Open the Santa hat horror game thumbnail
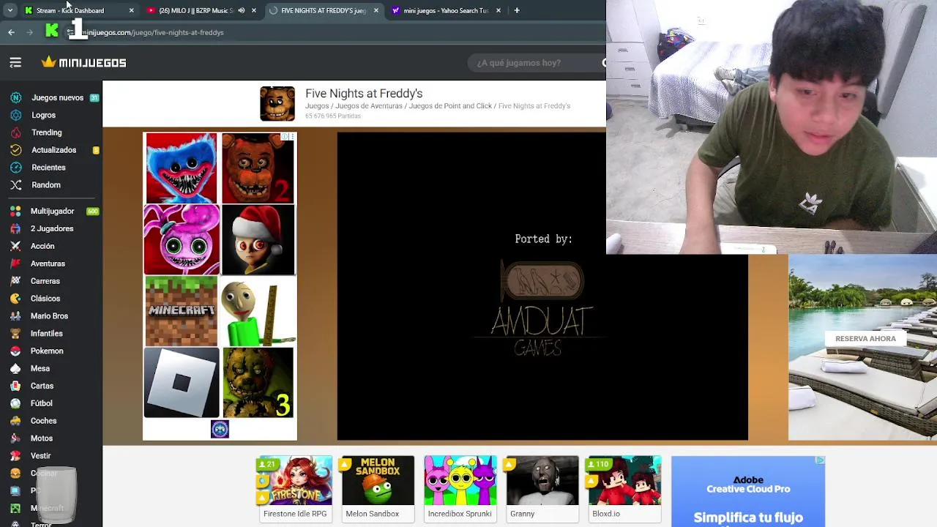 click(x=258, y=240)
